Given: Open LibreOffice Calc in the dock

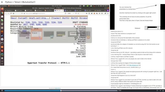Looking at the screenshot, I should 2,20.
